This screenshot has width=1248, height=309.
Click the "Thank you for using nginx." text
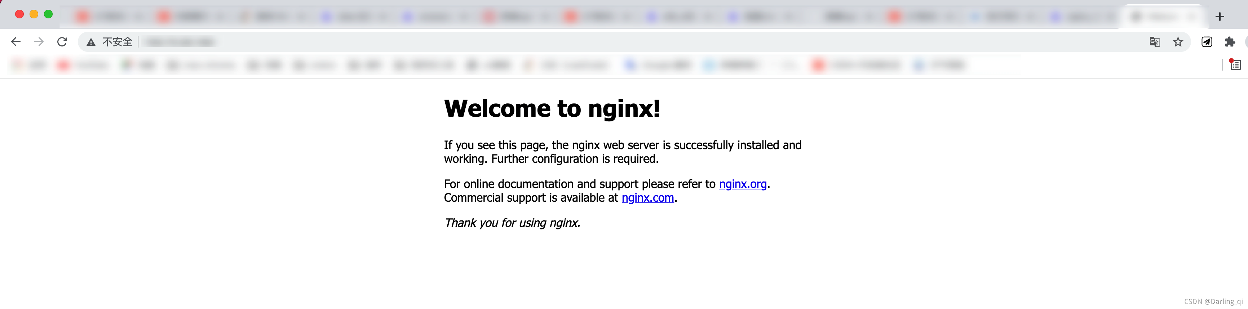click(512, 223)
